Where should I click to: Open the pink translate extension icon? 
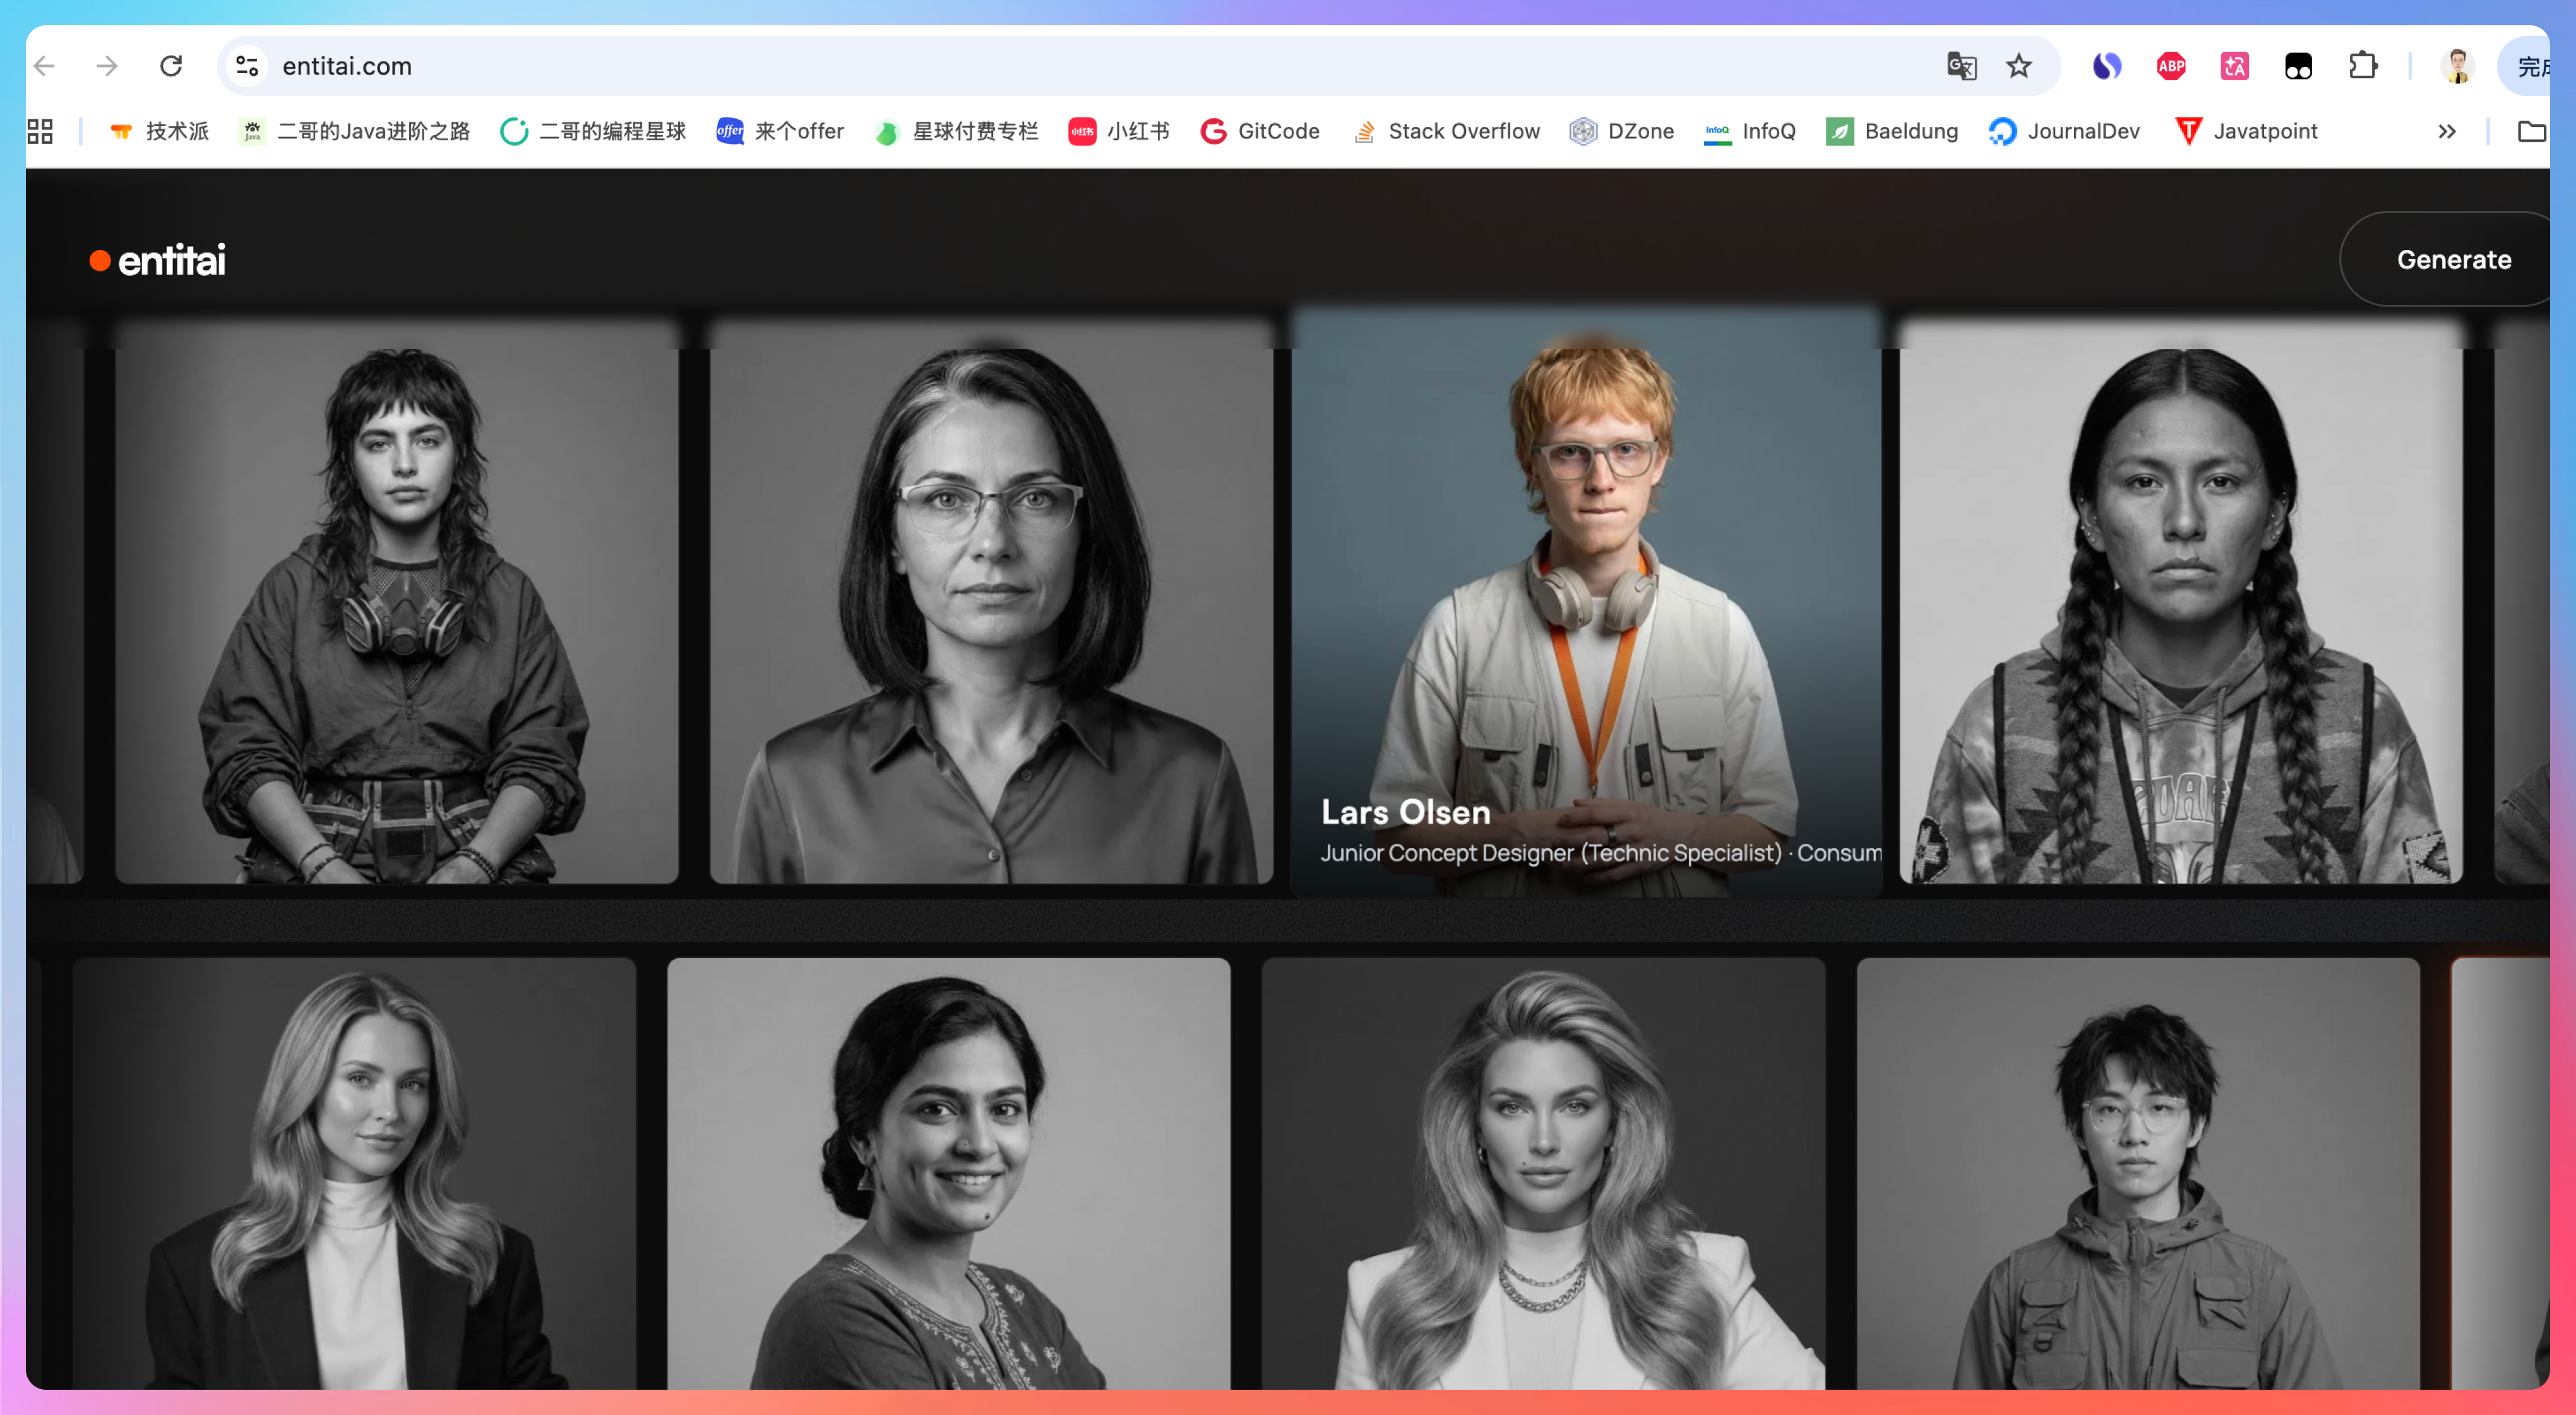click(2234, 66)
